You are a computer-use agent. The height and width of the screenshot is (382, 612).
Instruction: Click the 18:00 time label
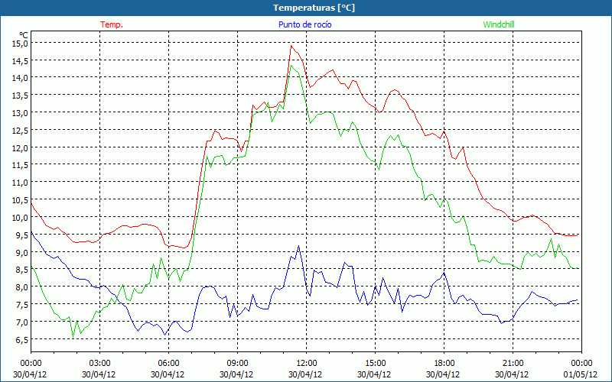443,364
